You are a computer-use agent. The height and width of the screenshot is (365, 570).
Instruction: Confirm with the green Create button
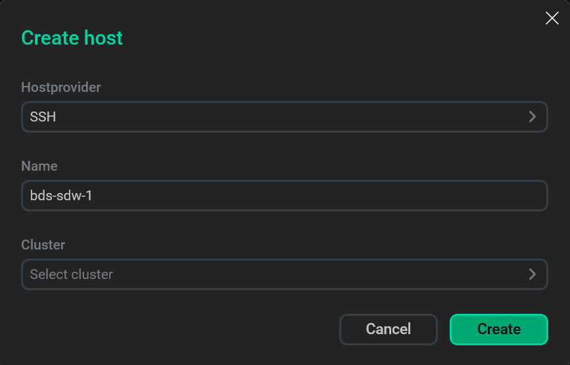(x=498, y=329)
